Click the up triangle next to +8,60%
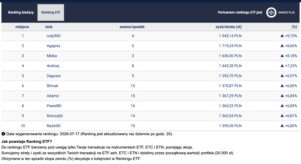This screenshot has width=301, height=164. click(x=282, y=46)
